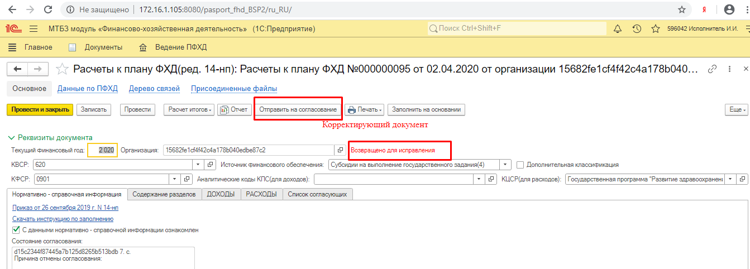Viewport: 750px width, 269px height.
Task: Add document to favorites star
Action: 63,69
